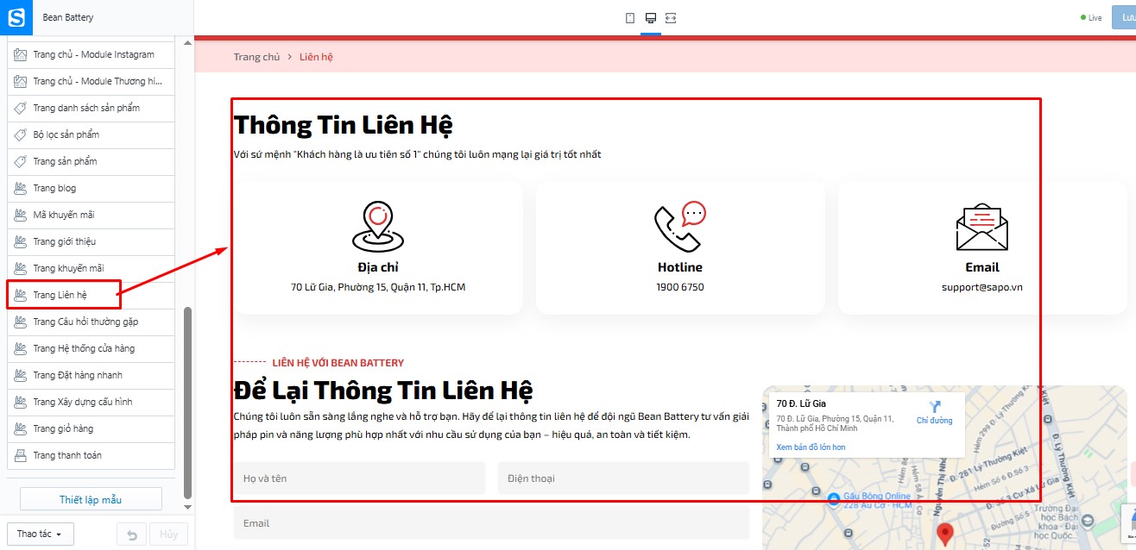The image size is (1136, 550).
Task: Select Trang danh sách sản phẩm
Action: (x=91, y=108)
